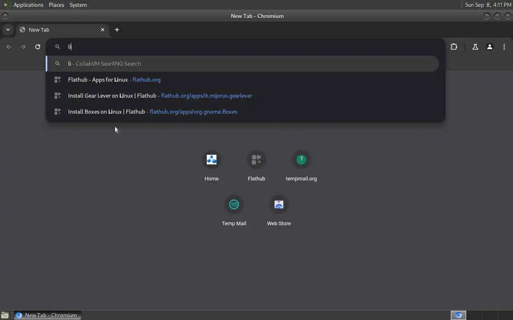Open the three-dot Chromium menu
This screenshot has height=320, width=513.
[x=504, y=47]
